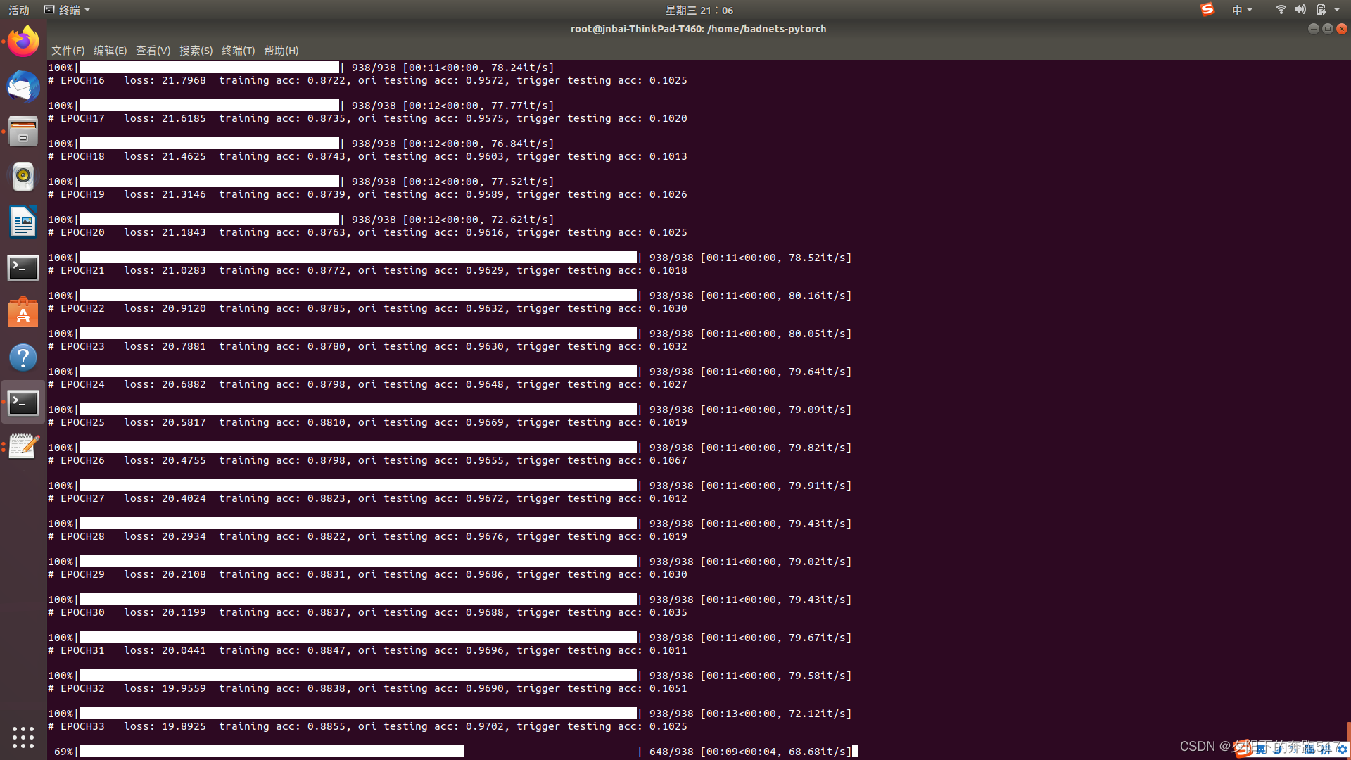
Task: Open the Files manager dock icon
Action: 23,132
